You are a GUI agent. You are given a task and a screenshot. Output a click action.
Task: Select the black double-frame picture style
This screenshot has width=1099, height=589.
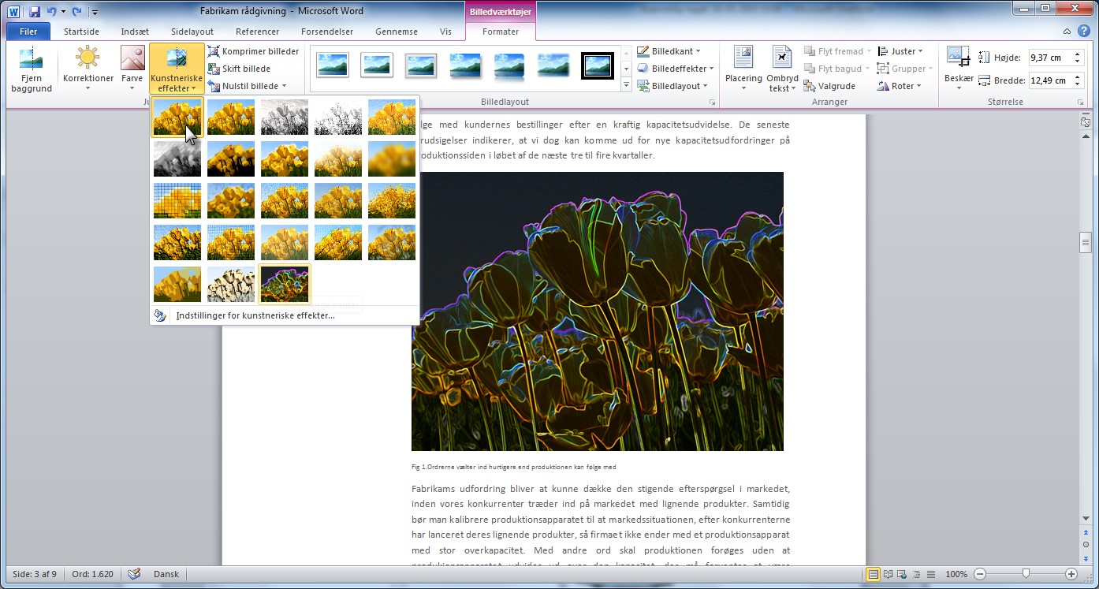pyautogui.click(x=597, y=65)
